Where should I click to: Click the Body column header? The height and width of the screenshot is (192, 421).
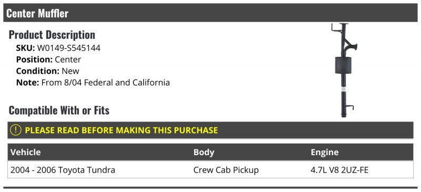(x=204, y=152)
